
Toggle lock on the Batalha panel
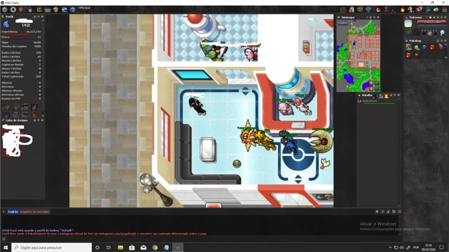click(391, 95)
